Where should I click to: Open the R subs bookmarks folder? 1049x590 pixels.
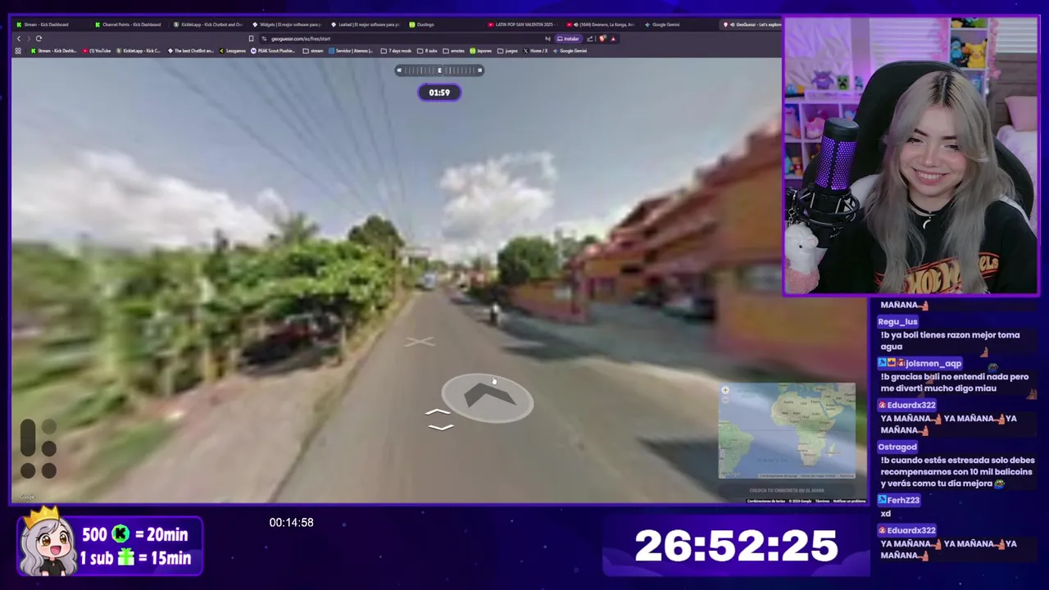[x=427, y=51]
